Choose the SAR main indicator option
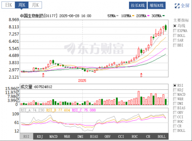 (x=175, y=40)
